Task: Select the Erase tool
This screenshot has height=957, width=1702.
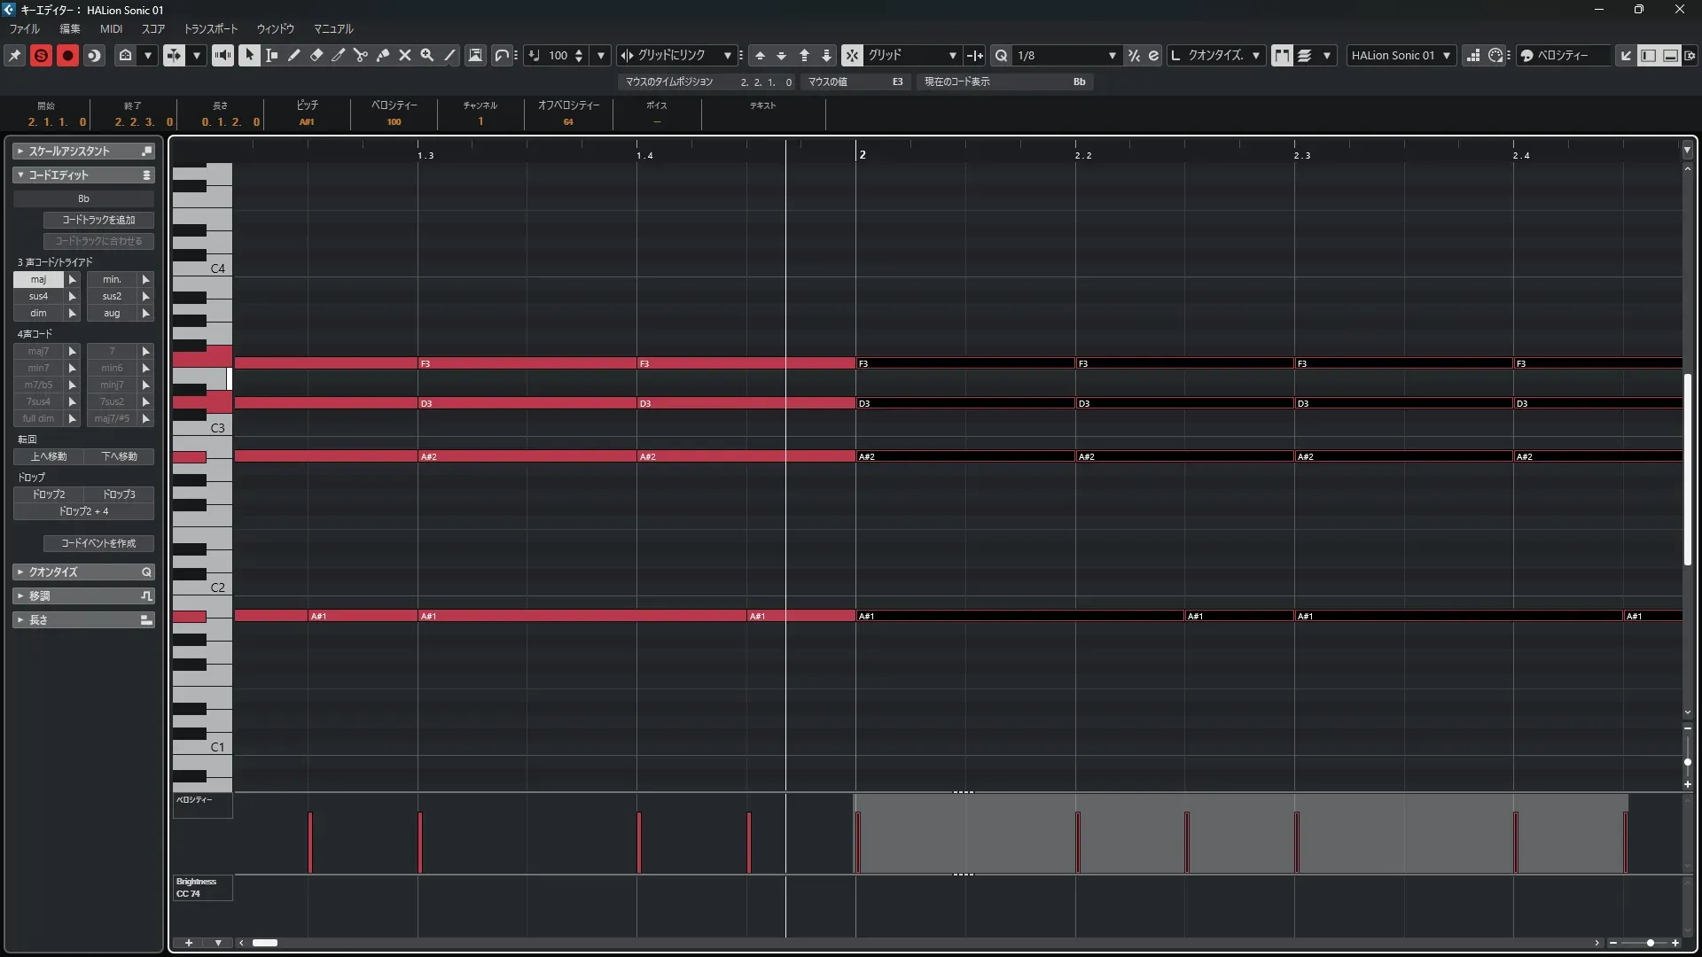Action: click(316, 55)
